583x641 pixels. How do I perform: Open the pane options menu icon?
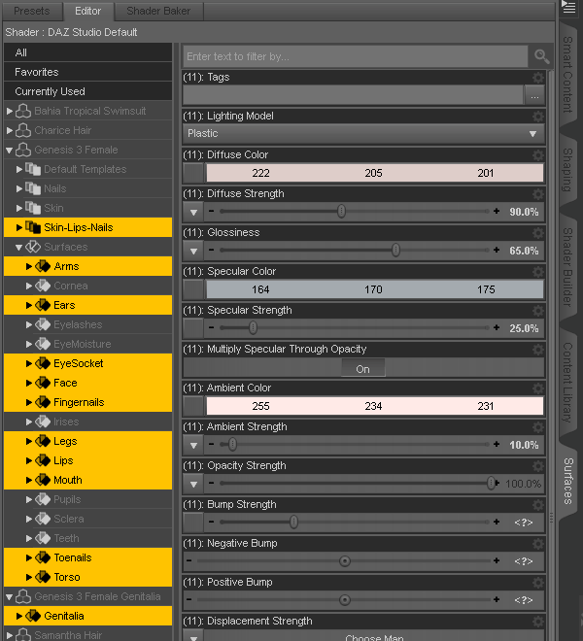[x=568, y=7]
